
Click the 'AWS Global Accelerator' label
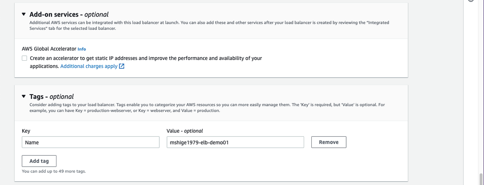(49, 49)
